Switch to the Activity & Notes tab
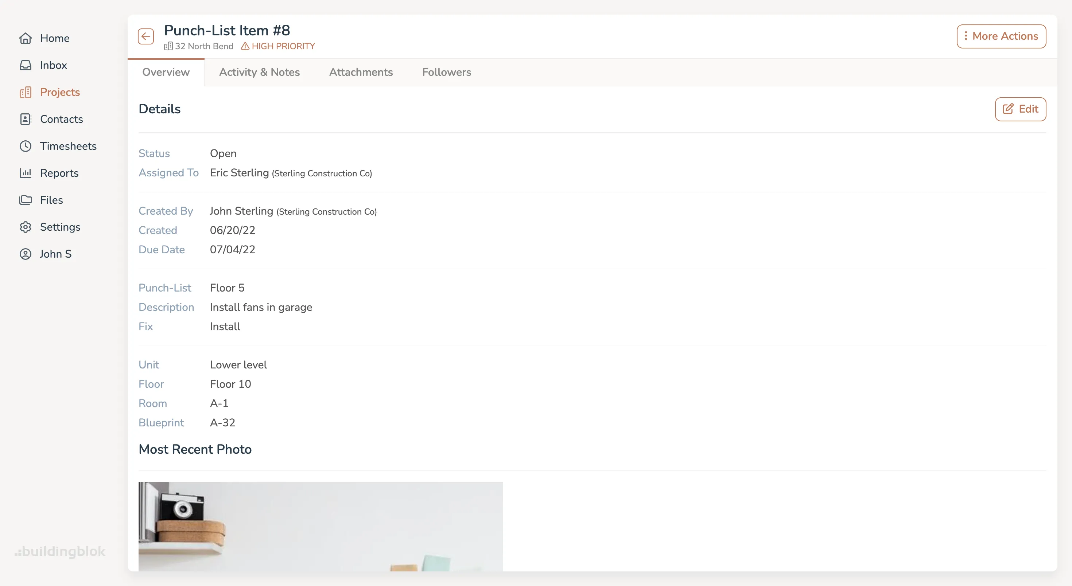 tap(259, 72)
